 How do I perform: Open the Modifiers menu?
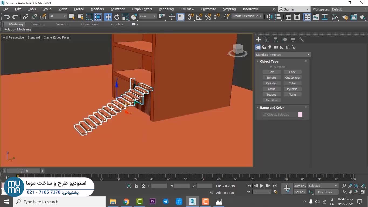[x=97, y=9]
